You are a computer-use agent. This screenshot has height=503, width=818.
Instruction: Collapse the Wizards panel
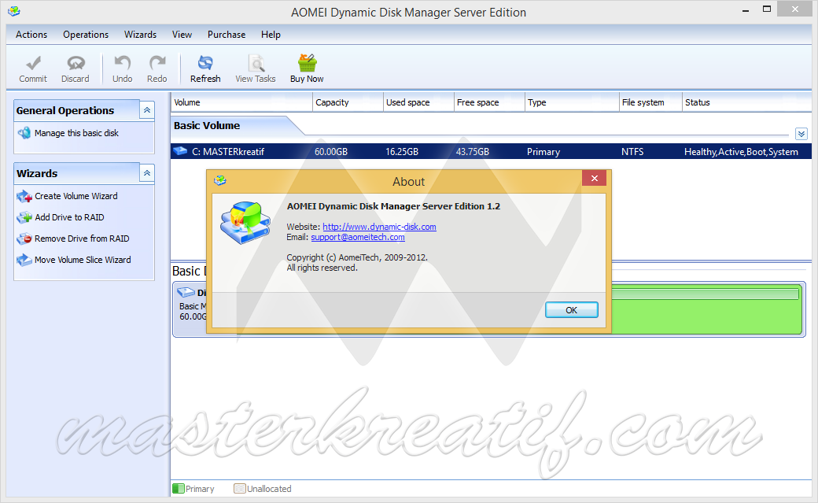[x=147, y=173]
